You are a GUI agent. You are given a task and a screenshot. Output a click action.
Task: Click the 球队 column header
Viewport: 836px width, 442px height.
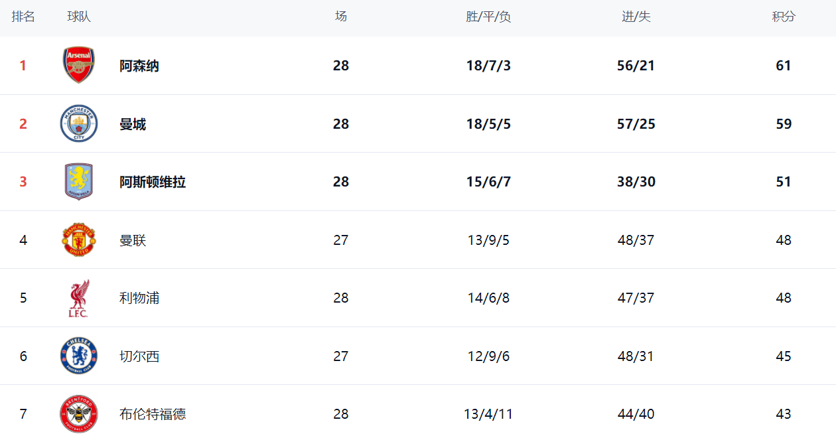pos(79,17)
